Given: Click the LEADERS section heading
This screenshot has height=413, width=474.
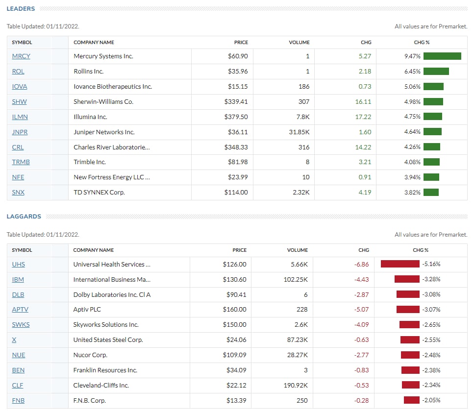Looking at the screenshot, I should pos(21,9).
